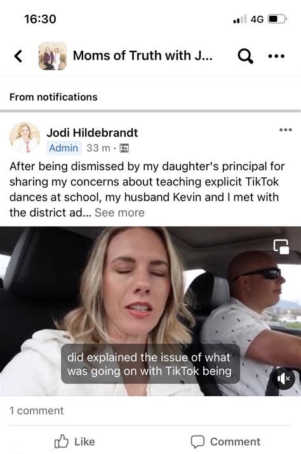Click the thumbs-up Like icon
301x454 pixels.
point(62,441)
